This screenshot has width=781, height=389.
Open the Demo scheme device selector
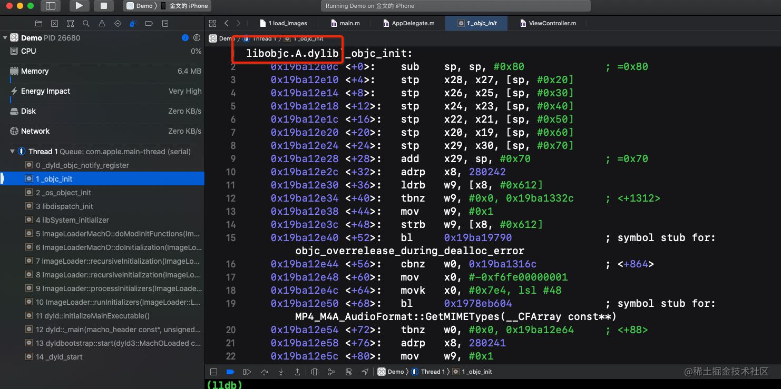[168, 6]
